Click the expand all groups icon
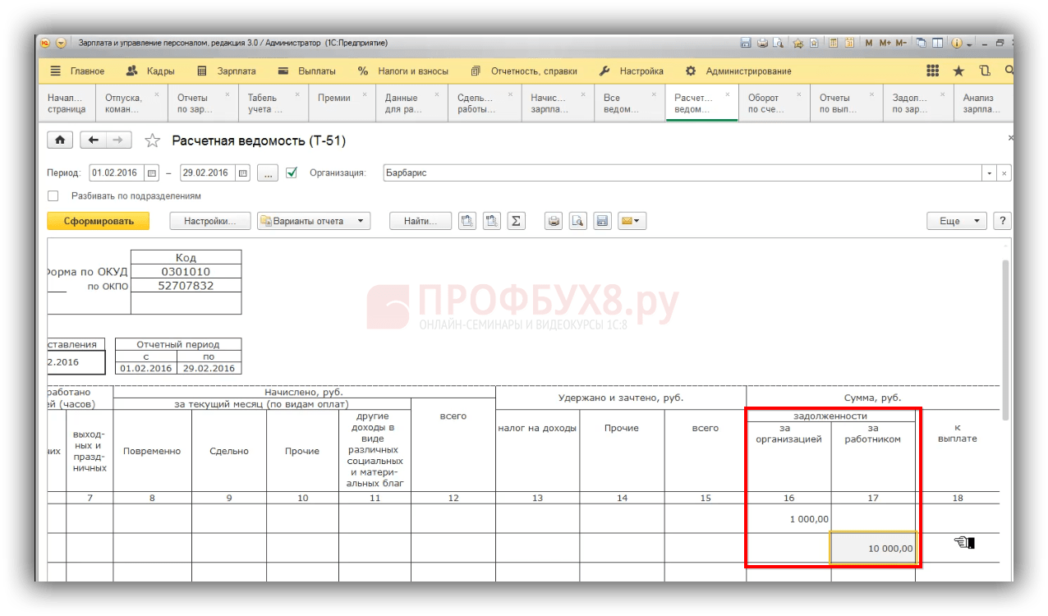This screenshot has height=616, width=1048. [x=467, y=221]
